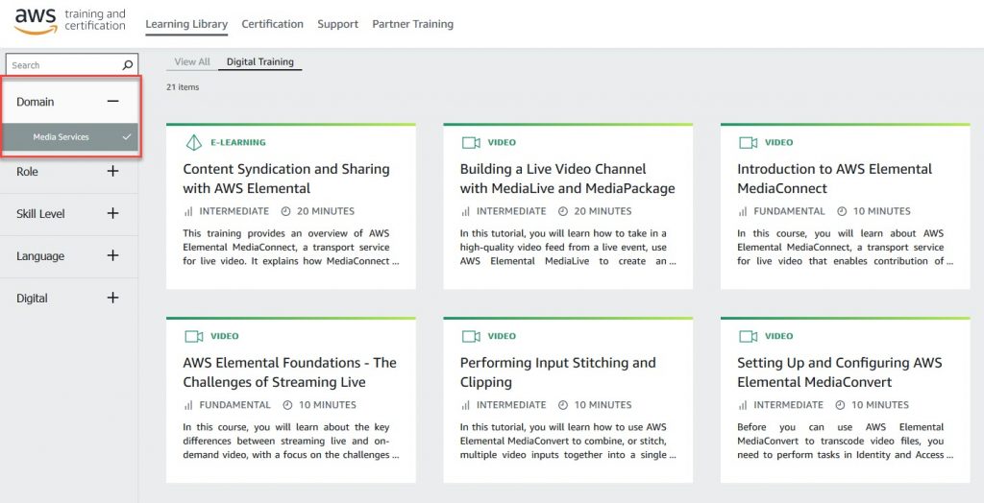Open the Support menu item
The height and width of the screenshot is (503, 984).
337,24
